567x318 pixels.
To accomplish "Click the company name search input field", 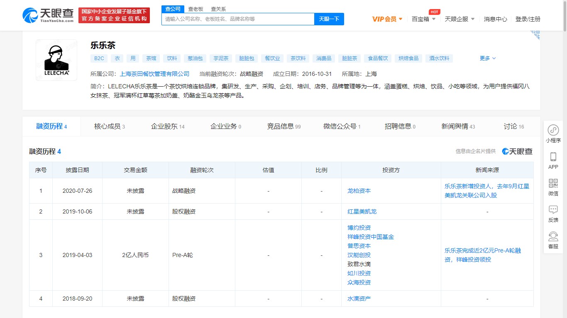I will tap(237, 19).
